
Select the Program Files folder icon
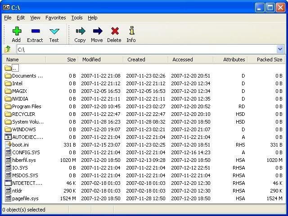pyautogui.click(x=8, y=106)
